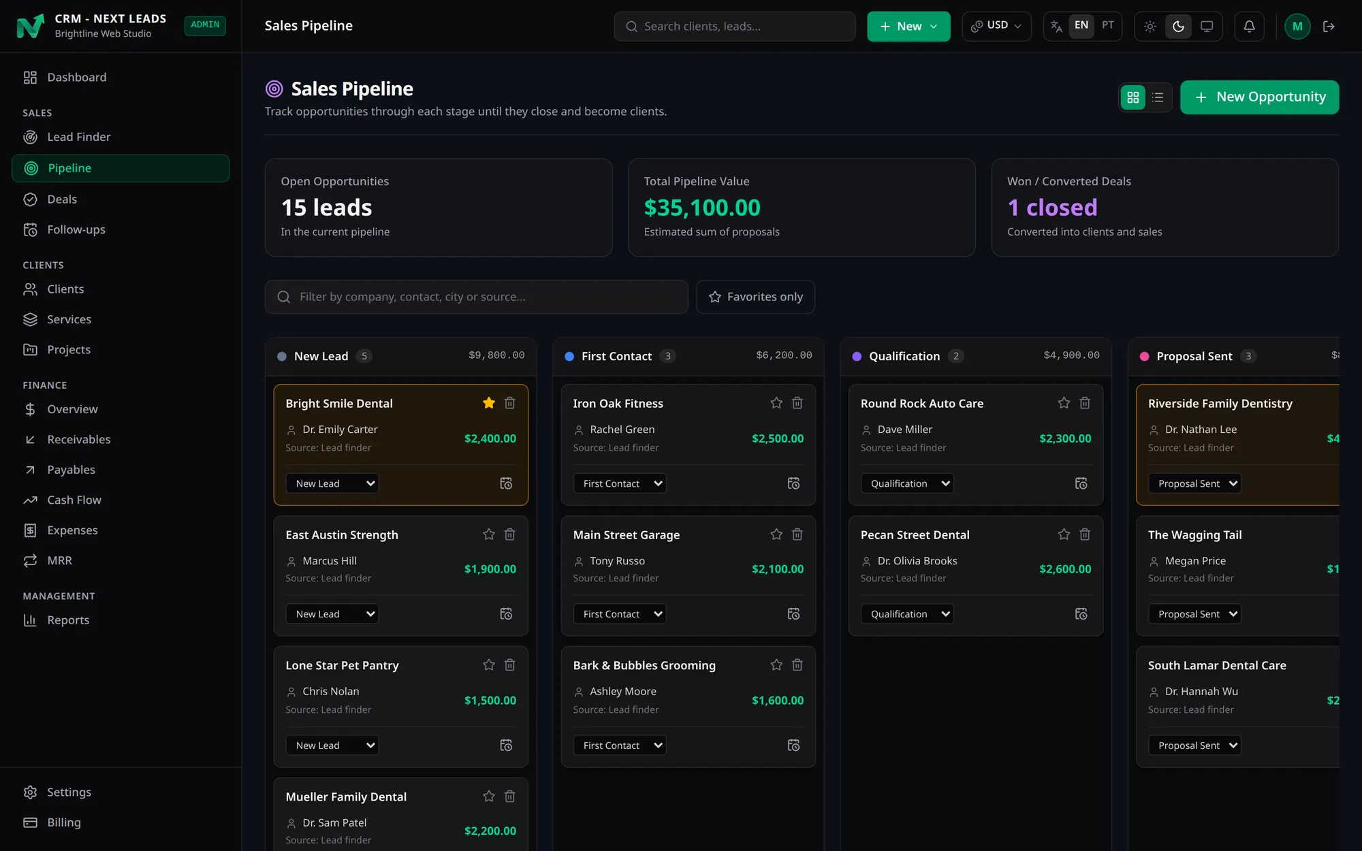This screenshot has height=851, width=1362.
Task: Delete the Bright Smile Dental opportunity
Action: [x=509, y=403]
